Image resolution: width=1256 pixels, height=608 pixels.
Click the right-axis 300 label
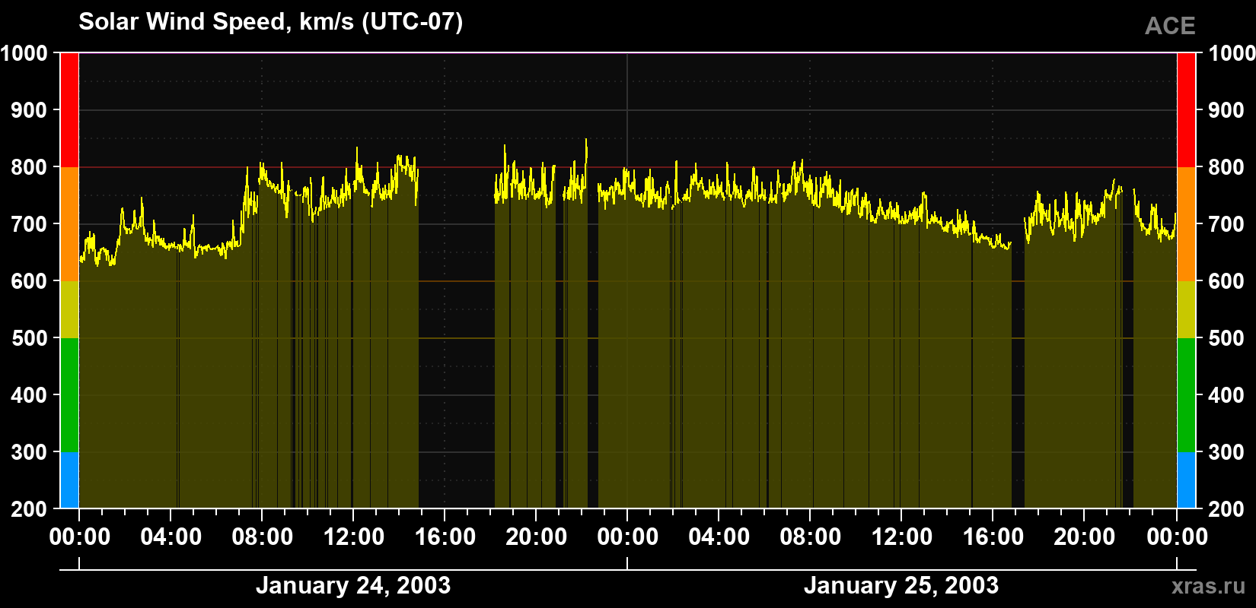pyautogui.click(x=1226, y=452)
